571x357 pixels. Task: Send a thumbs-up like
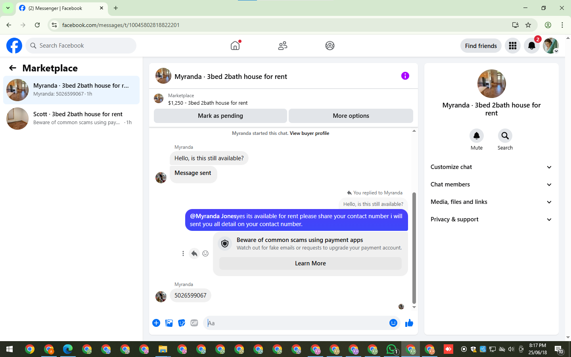[409, 323]
